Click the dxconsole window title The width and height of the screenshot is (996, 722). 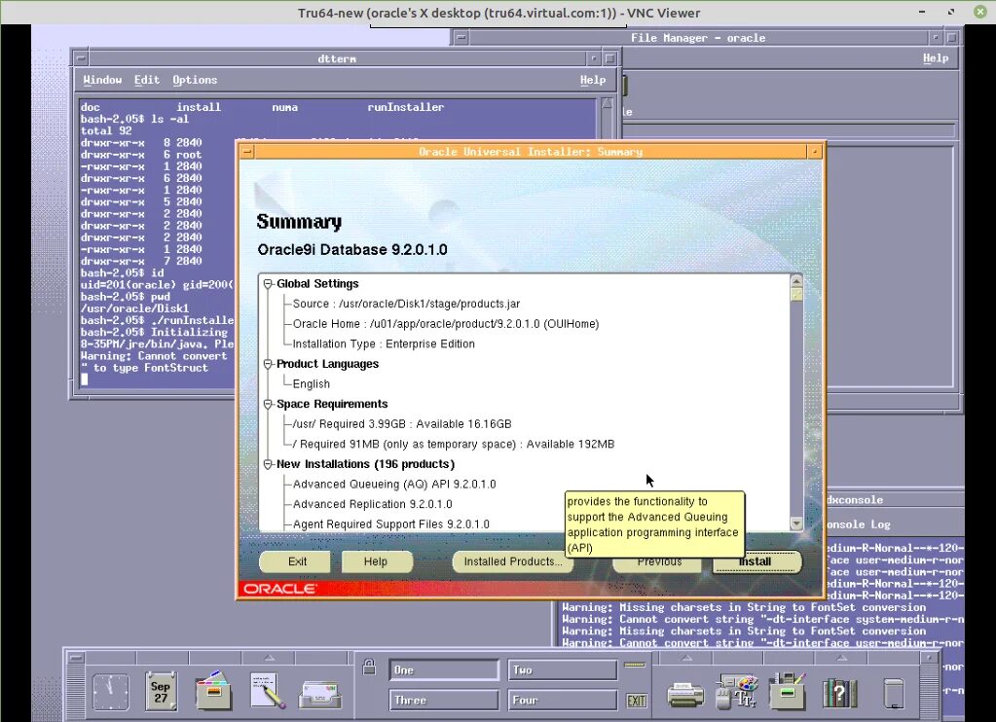click(855, 500)
